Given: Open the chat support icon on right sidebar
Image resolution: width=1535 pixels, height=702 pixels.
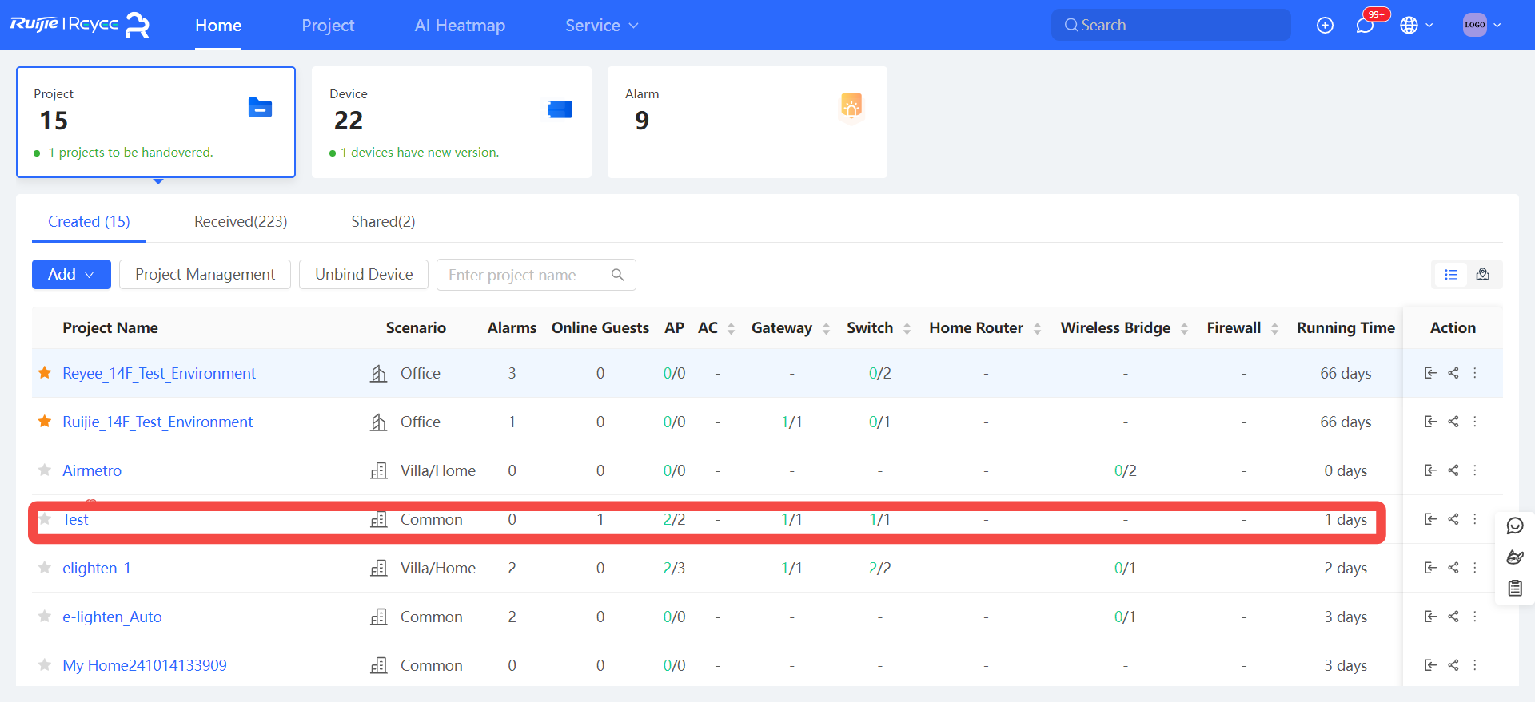Looking at the screenshot, I should tap(1515, 526).
